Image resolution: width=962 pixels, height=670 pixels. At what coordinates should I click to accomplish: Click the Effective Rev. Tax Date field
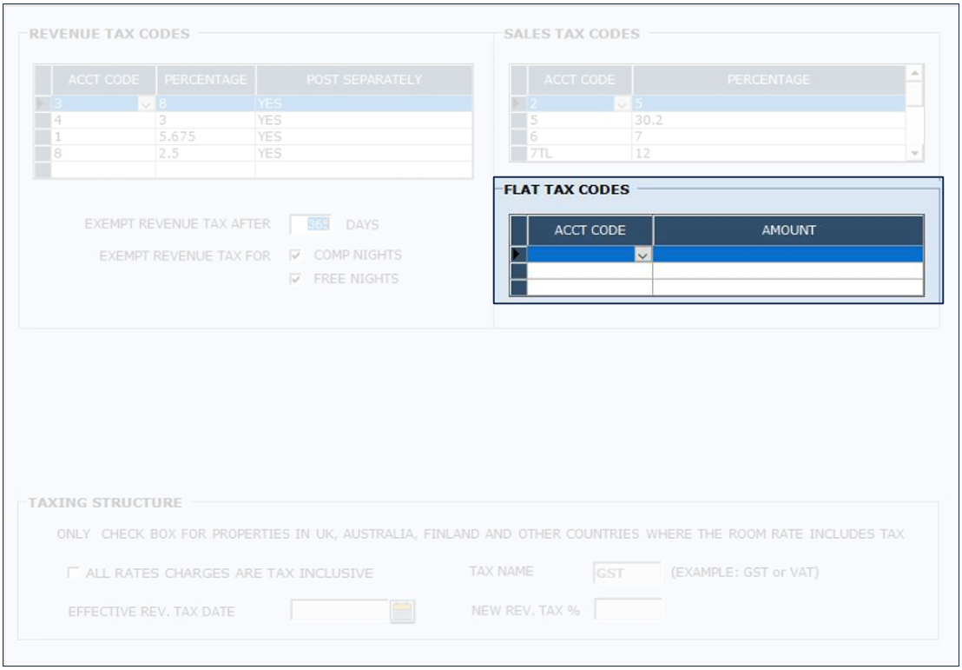coord(339,611)
